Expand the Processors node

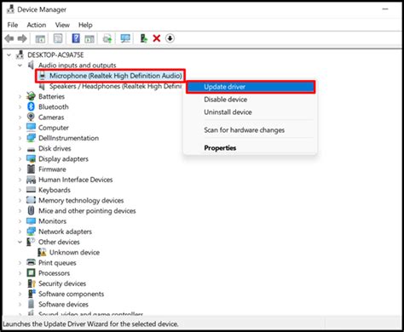pos(20,273)
